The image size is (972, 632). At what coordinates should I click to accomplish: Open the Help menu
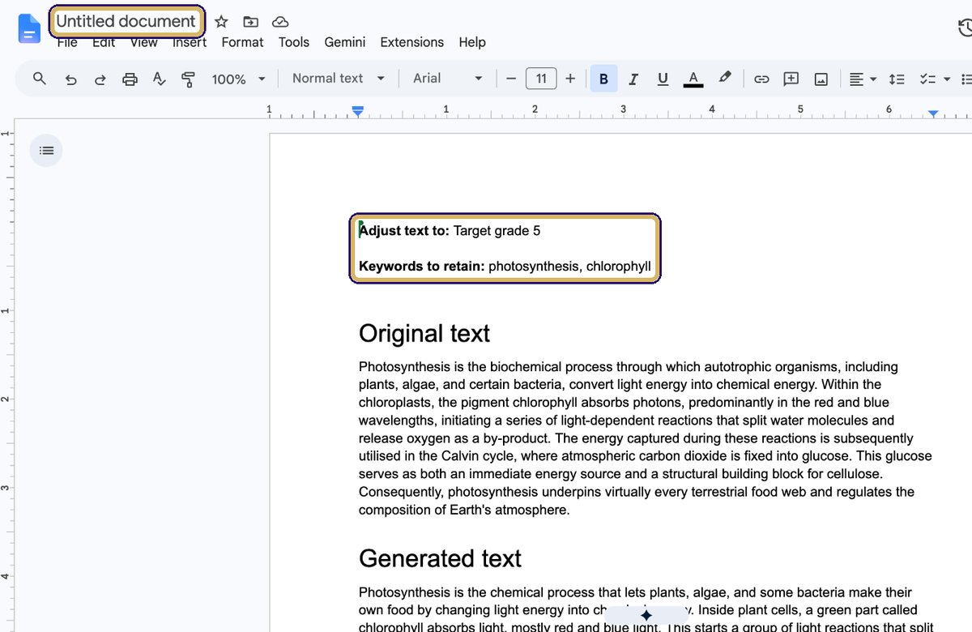pyautogui.click(x=472, y=42)
